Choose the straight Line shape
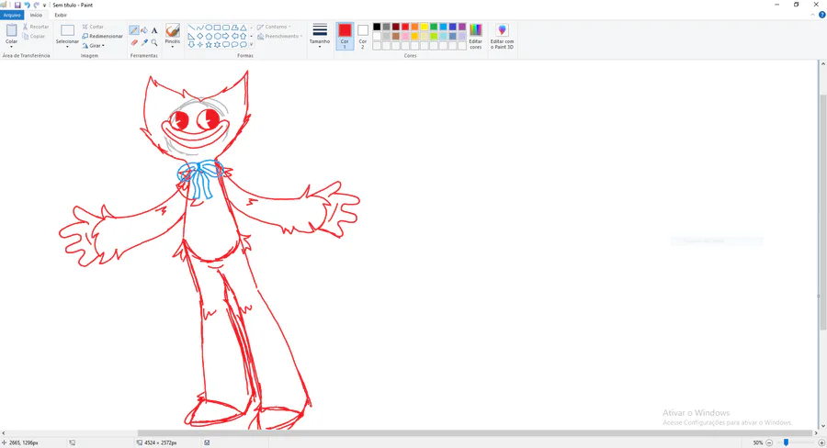Viewport: 827px width, 448px height. point(191,28)
